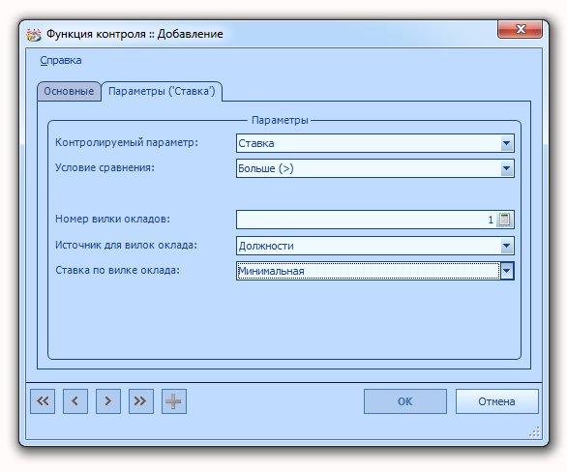Screen dimensions: 567x472
Task: Click the Отмена button
Action: click(496, 401)
